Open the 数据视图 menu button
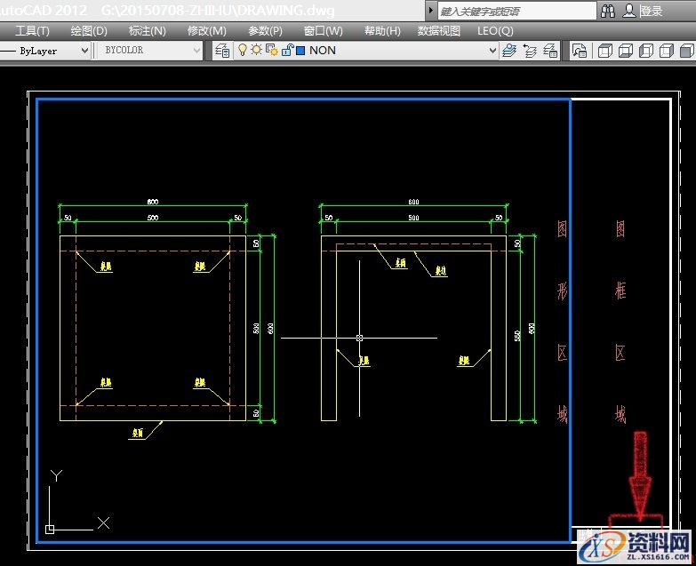Image resolution: width=696 pixels, height=566 pixels. click(x=439, y=30)
